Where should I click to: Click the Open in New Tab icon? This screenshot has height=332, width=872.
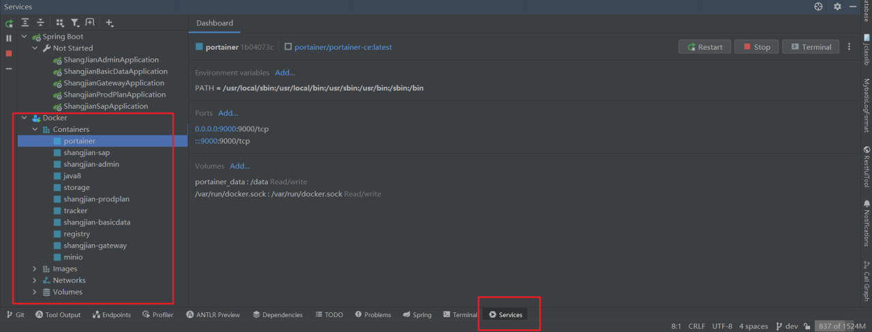pyautogui.click(x=90, y=23)
